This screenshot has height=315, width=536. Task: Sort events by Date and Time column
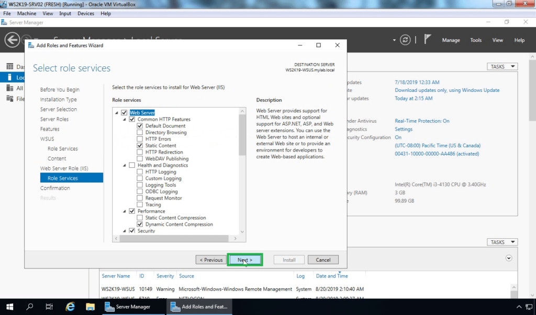click(x=332, y=276)
